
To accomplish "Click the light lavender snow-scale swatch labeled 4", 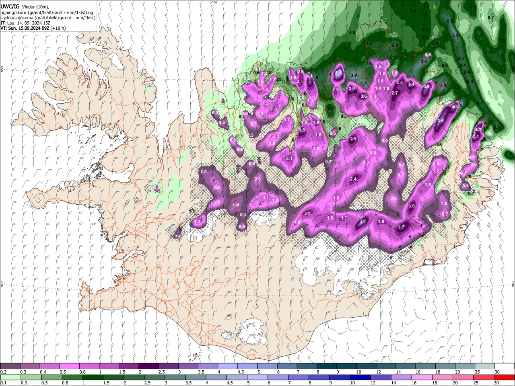I will click(227, 366).
